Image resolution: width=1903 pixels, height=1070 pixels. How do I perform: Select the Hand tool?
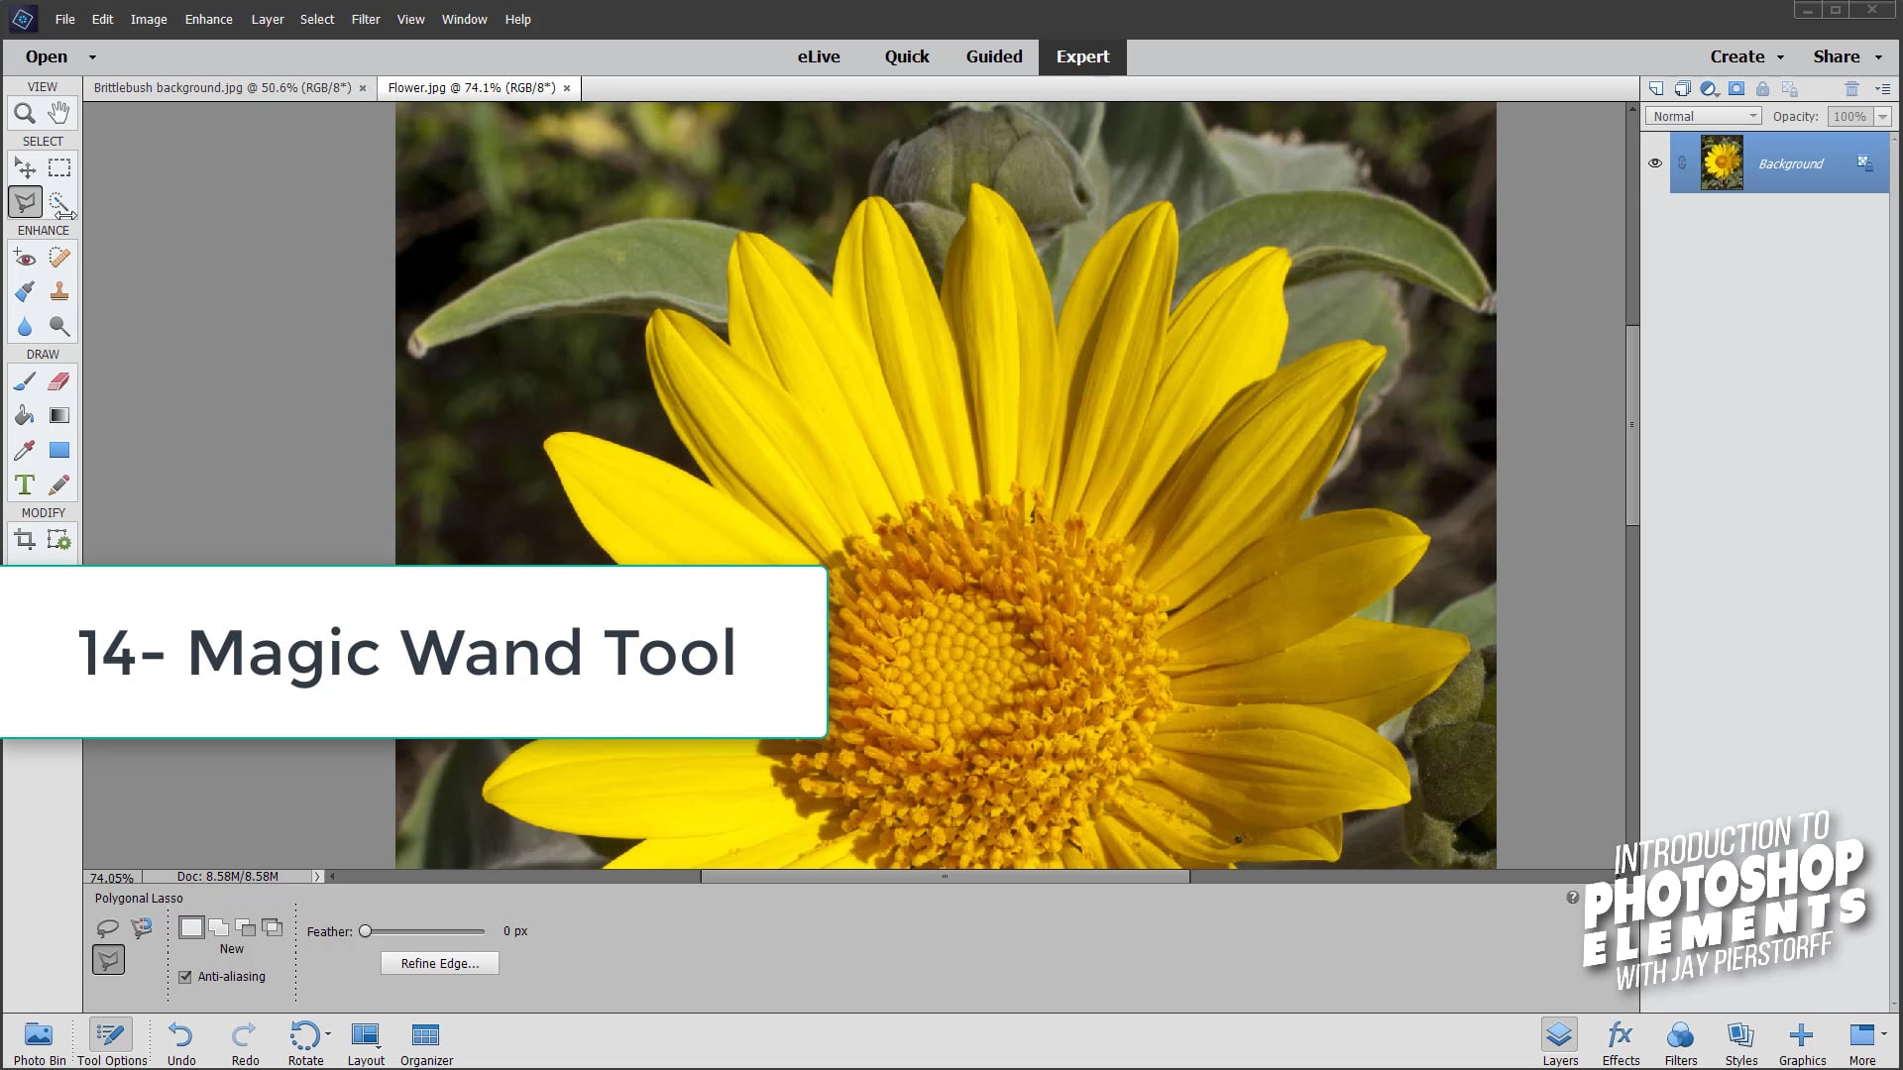(58, 113)
